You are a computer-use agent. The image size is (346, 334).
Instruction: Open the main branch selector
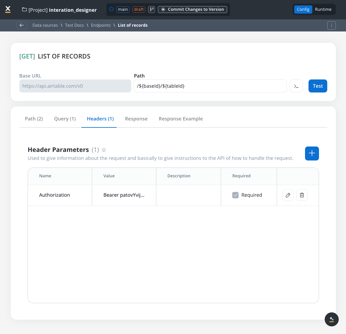pos(123,10)
